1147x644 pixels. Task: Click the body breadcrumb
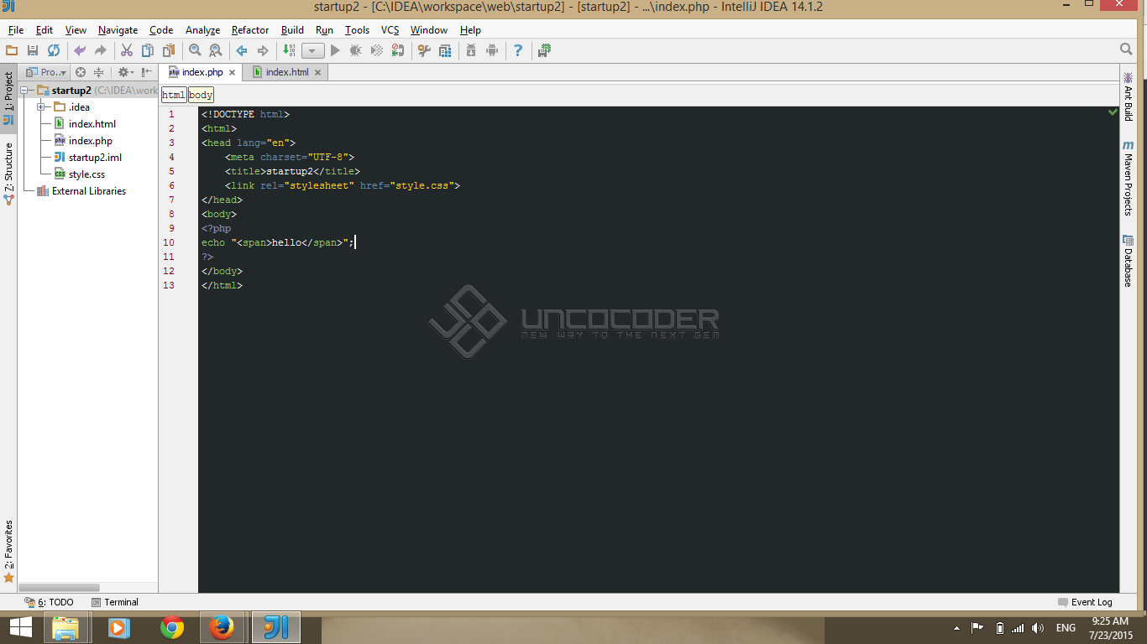tap(201, 95)
